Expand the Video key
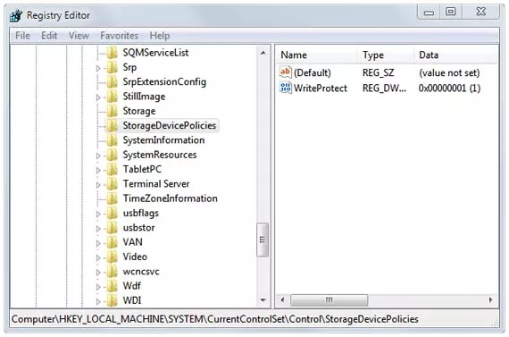Image resolution: width=509 pixels, height=337 pixels. (98, 257)
